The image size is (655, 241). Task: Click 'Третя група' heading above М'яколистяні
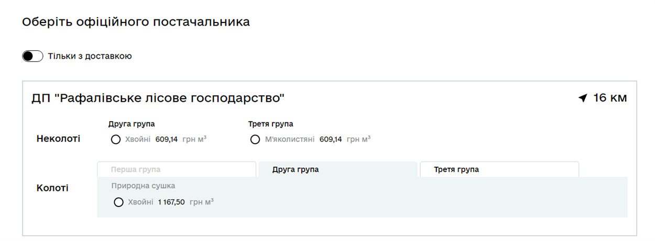(270, 124)
